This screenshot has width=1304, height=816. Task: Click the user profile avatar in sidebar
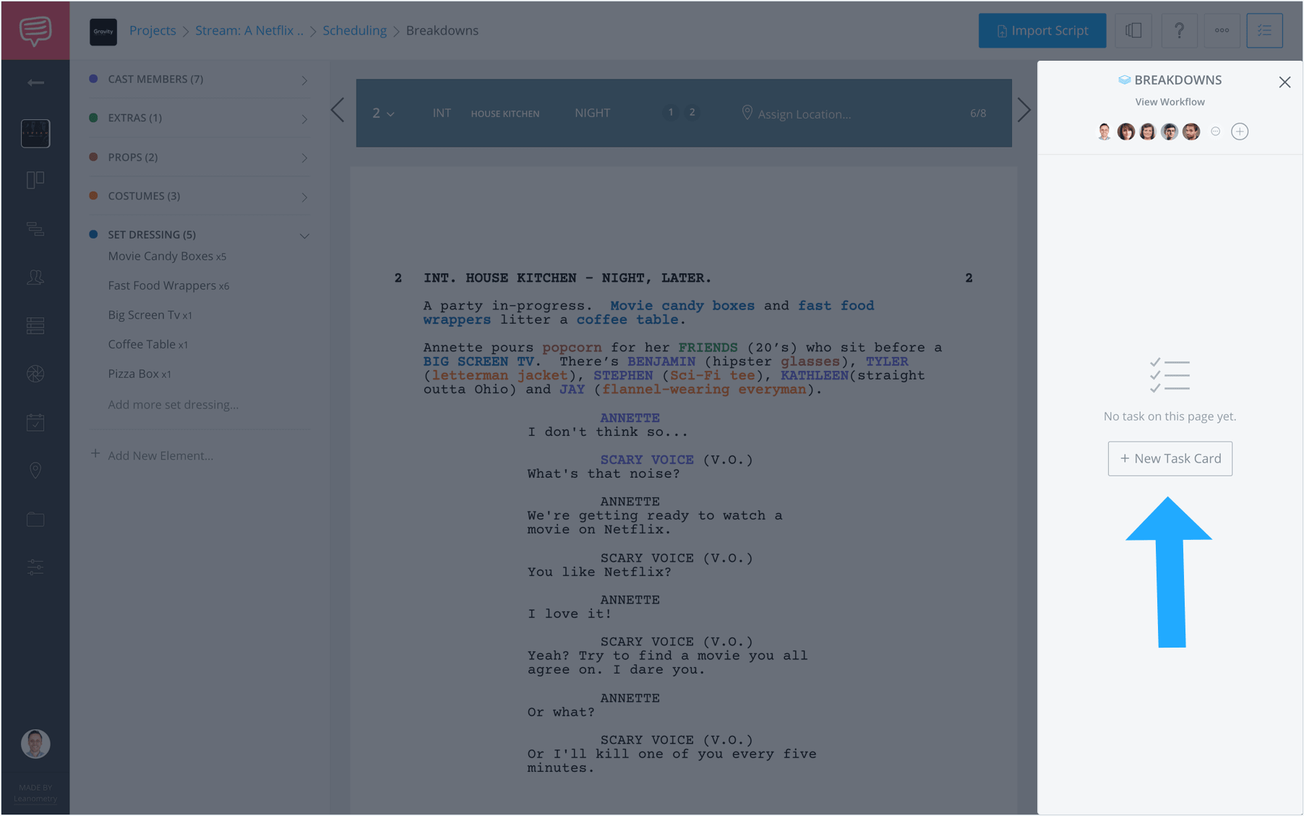[x=35, y=744]
